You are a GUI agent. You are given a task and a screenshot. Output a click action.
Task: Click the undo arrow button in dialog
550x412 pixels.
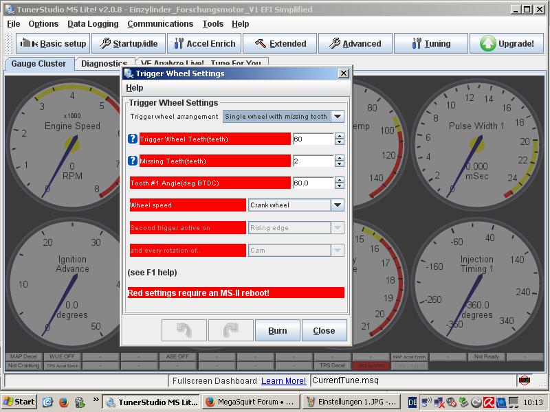(x=184, y=330)
